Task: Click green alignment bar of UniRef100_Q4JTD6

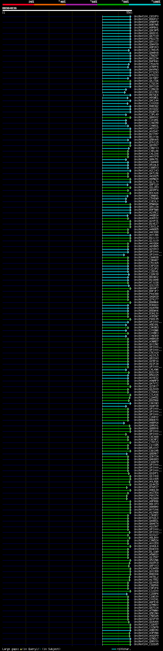Action: [117, 81]
